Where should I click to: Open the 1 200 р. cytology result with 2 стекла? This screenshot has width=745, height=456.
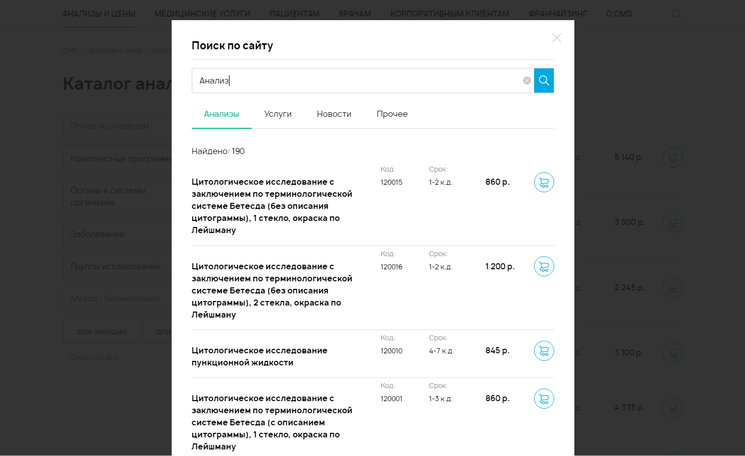coord(271,290)
